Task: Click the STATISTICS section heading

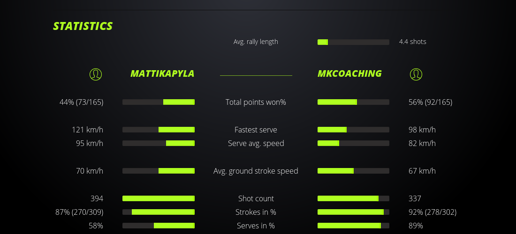Action: 83,26
